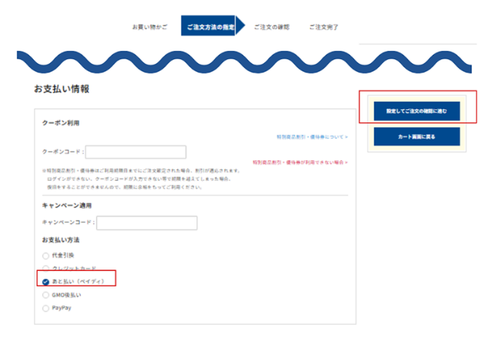Viewport: 482px width, 348px height.
Task: Choose GMO後払い as payment method
Action: (46, 295)
